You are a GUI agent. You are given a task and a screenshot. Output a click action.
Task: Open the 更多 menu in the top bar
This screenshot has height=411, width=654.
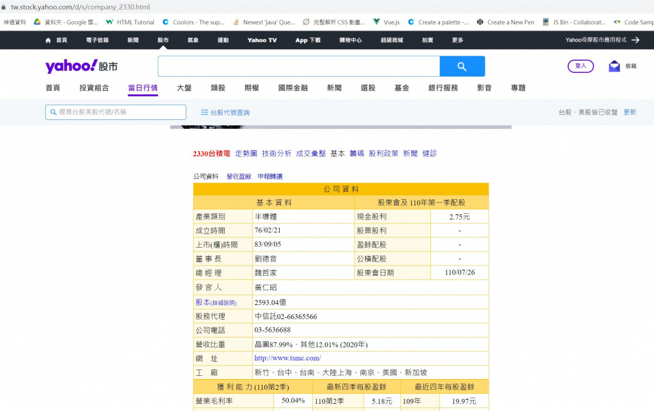457,40
